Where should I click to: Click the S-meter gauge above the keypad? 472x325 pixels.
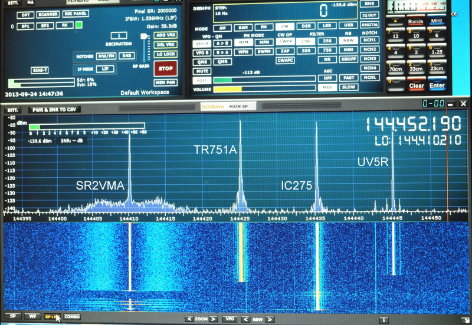coord(417,6)
